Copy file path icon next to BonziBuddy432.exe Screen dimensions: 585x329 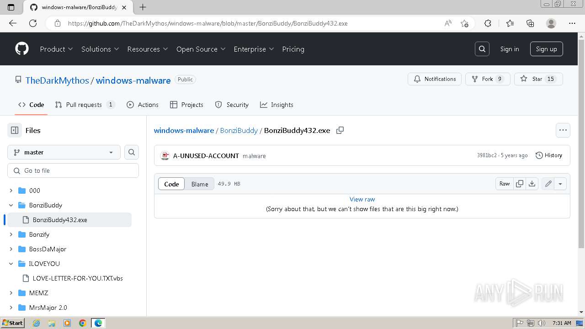340,130
